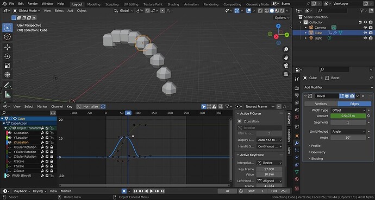Open the Width Type Offset dropdown
The height and width of the screenshot is (200, 375).
pos(348,110)
